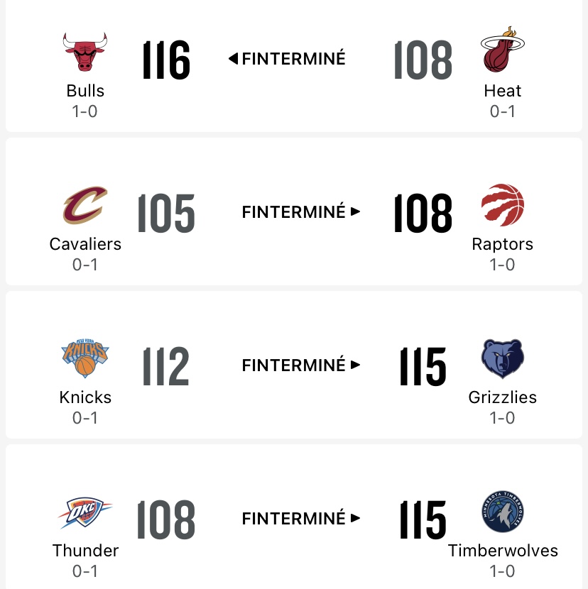Tap the Minnesota Timberwolves logo
The height and width of the screenshot is (589, 588).
(503, 511)
